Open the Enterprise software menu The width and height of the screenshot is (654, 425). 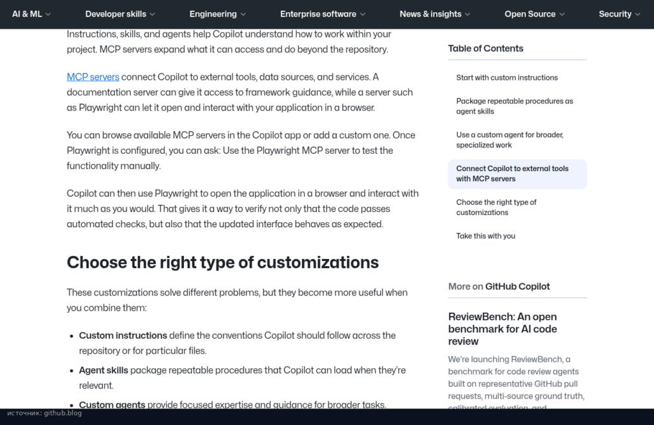[323, 14]
